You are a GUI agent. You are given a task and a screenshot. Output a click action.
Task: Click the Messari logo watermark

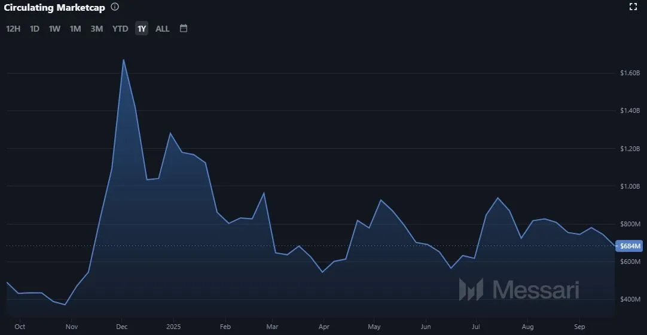[x=519, y=290]
